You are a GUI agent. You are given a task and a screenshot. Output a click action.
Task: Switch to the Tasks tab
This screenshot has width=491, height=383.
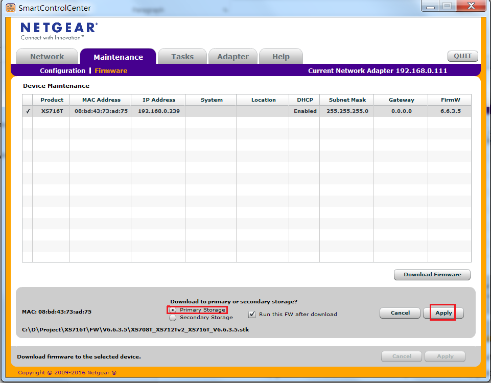182,56
